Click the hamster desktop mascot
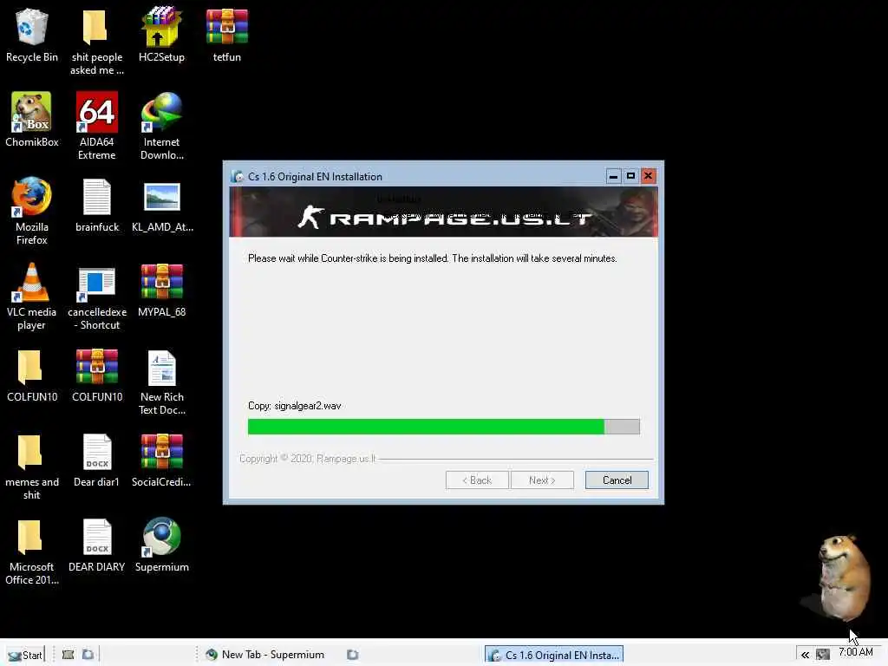888x666 pixels. [x=843, y=578]
